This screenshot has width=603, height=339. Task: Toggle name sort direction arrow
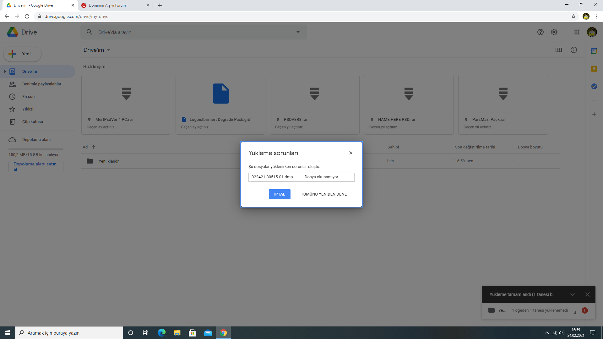tap(93, 147)
